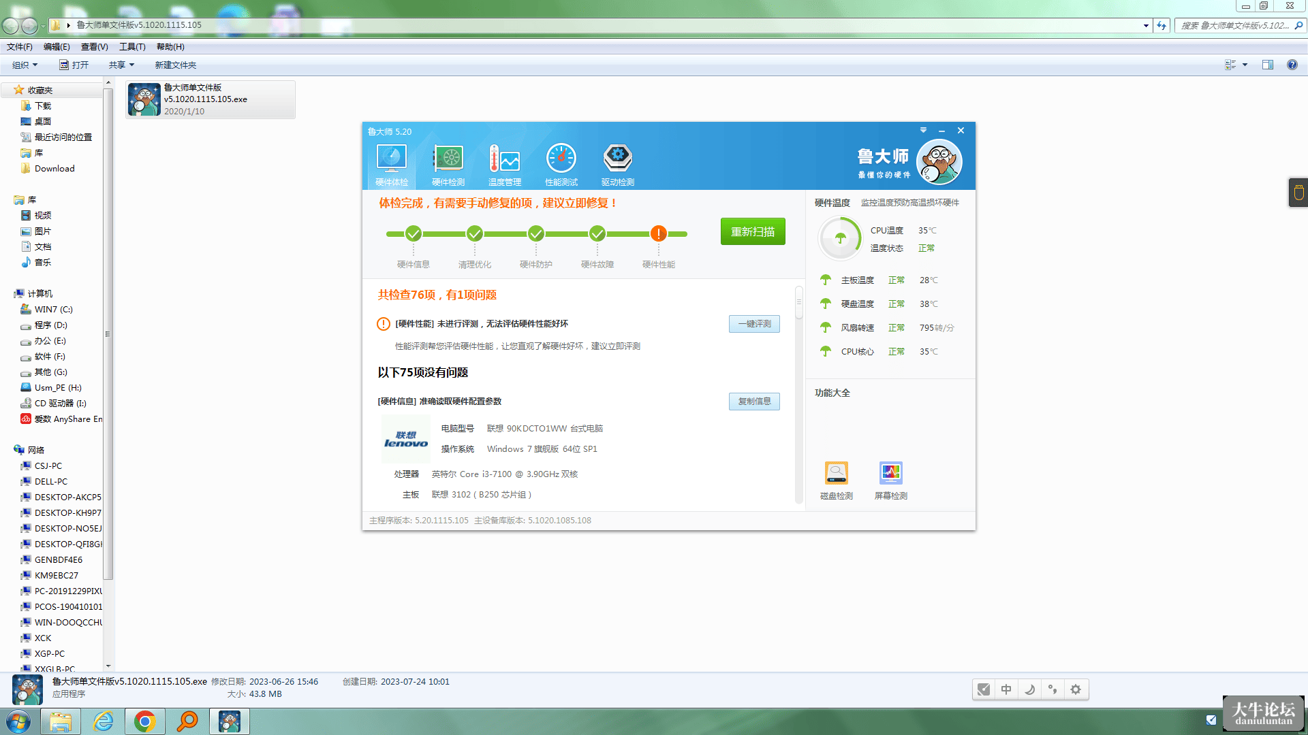Select the 下载 downloads folder

click(x=42, y=106)
